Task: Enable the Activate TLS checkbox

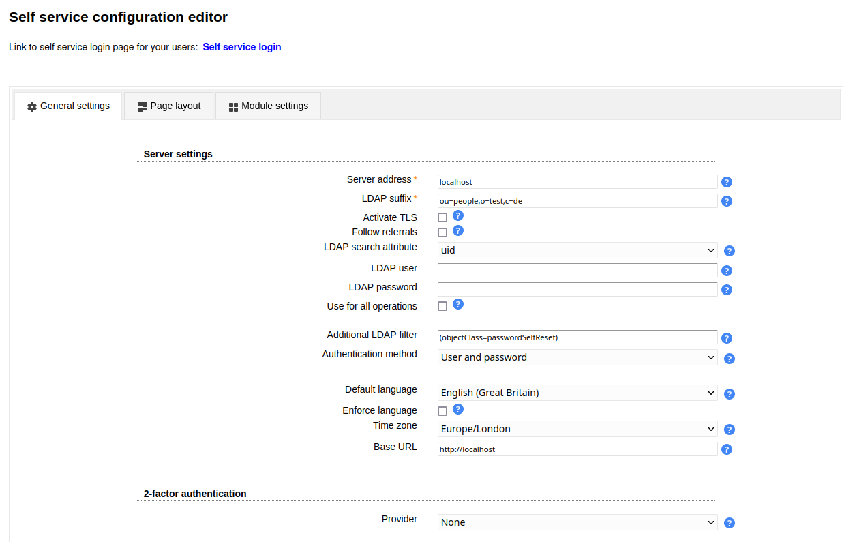Action: click(x=442, y=217)
